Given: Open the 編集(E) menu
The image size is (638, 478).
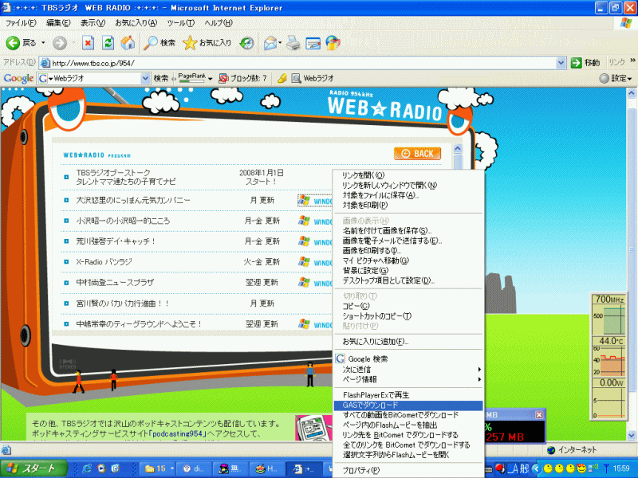Looking at the screenshot, I should click(58, 23).
